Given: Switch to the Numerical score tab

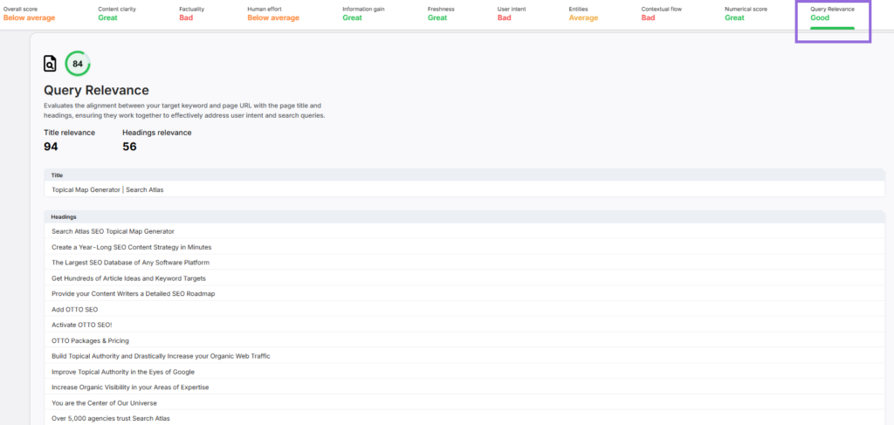Looking at the screenshot, I should pyautogui.click(x=746, y=14).
